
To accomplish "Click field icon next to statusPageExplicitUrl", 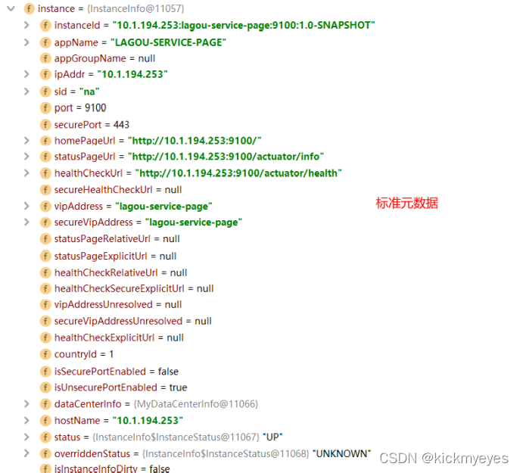I will [x=45, y=256].
